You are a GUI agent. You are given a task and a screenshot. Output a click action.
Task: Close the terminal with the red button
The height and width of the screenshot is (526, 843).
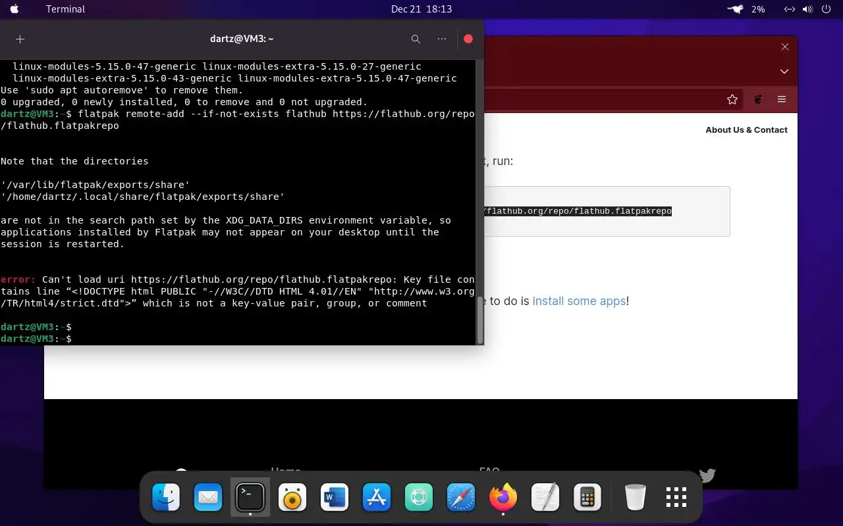click(x=468, y=39)
